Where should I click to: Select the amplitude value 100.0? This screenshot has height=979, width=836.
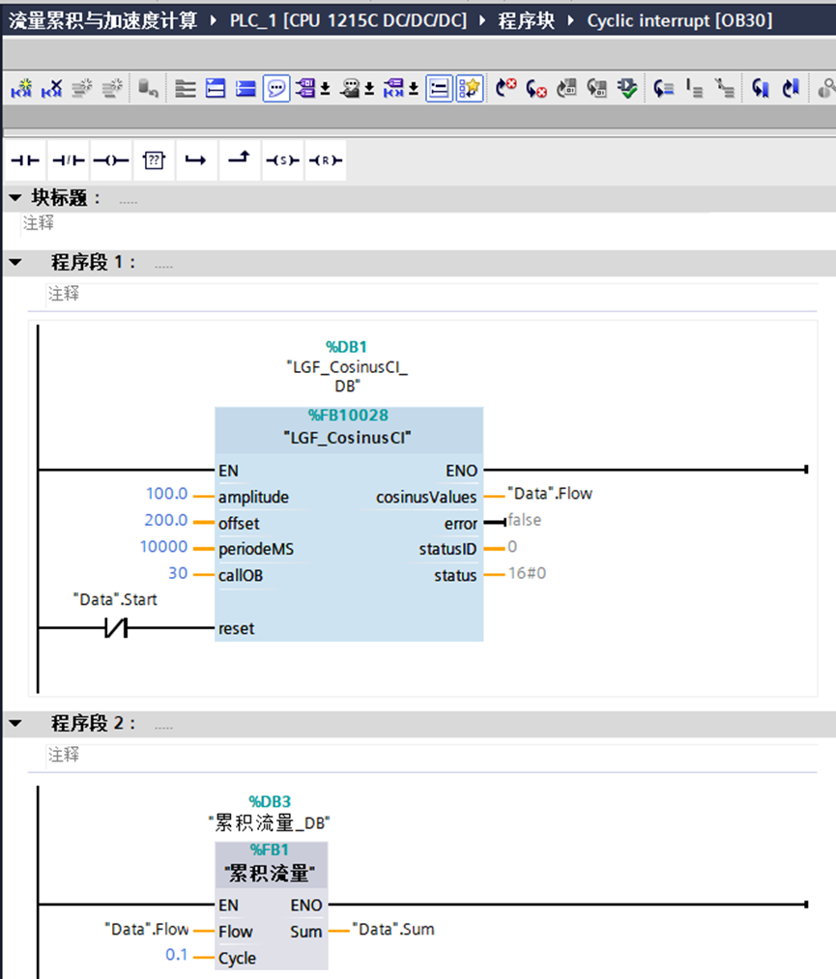(166, 494)
